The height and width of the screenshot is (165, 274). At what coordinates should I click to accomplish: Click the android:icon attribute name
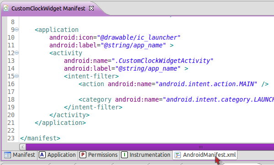click(x=71, y=37)
